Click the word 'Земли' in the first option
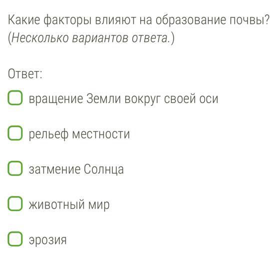270x271 pixels. (103, 98)
